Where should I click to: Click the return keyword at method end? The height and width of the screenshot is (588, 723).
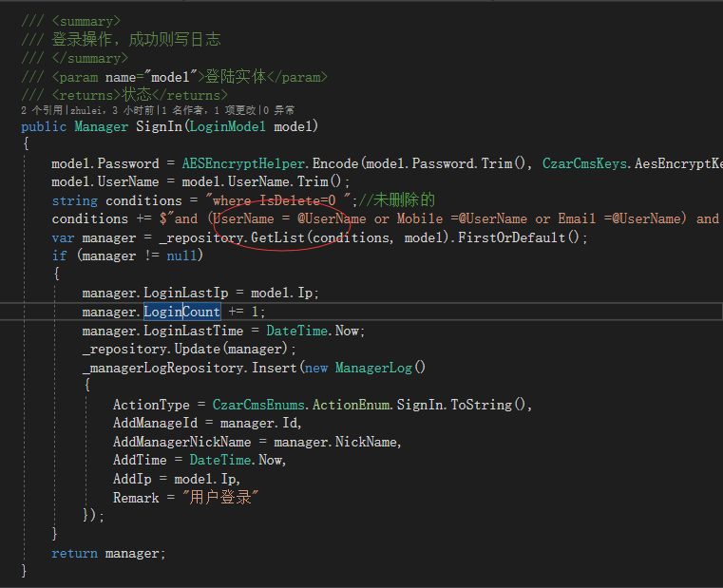pyautogui.click(x=74, y=554)
